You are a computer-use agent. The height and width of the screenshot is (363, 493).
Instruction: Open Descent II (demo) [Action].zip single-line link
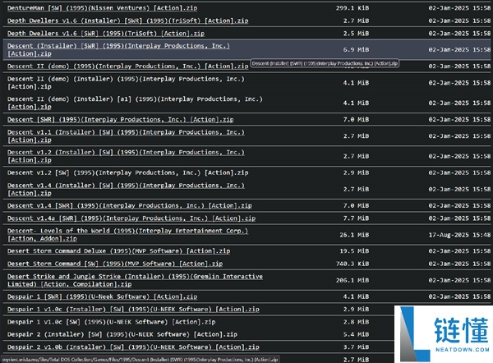click(127, 66)
